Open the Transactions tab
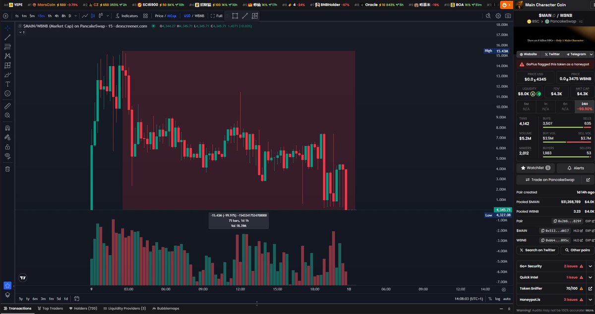This screenshot has width=595, height=314. [18, 308]
